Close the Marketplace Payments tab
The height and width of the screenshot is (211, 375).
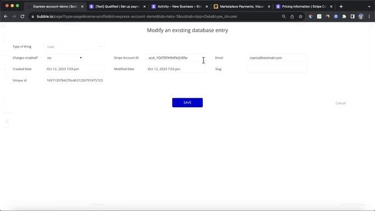click(269, 6)
